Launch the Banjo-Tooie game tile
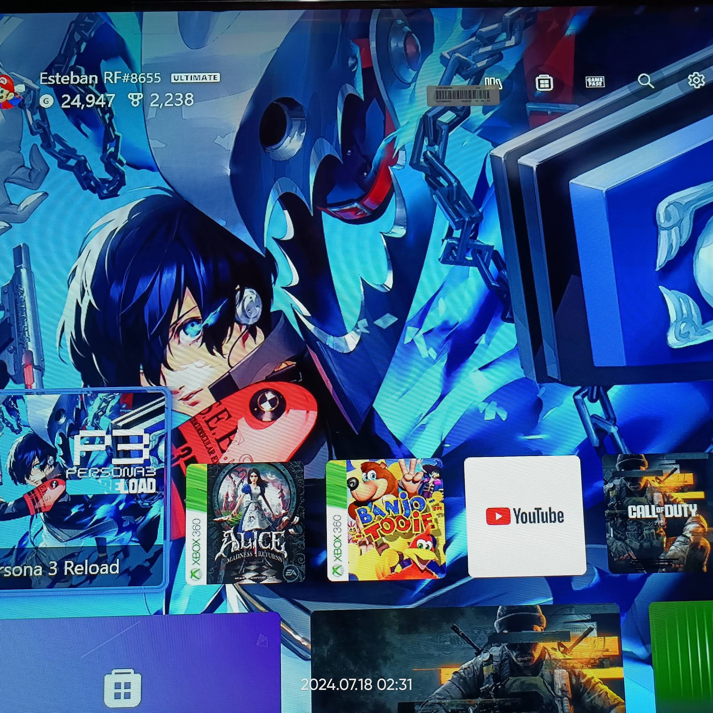Viewport: 713px width, 713px height. [386, 520]
